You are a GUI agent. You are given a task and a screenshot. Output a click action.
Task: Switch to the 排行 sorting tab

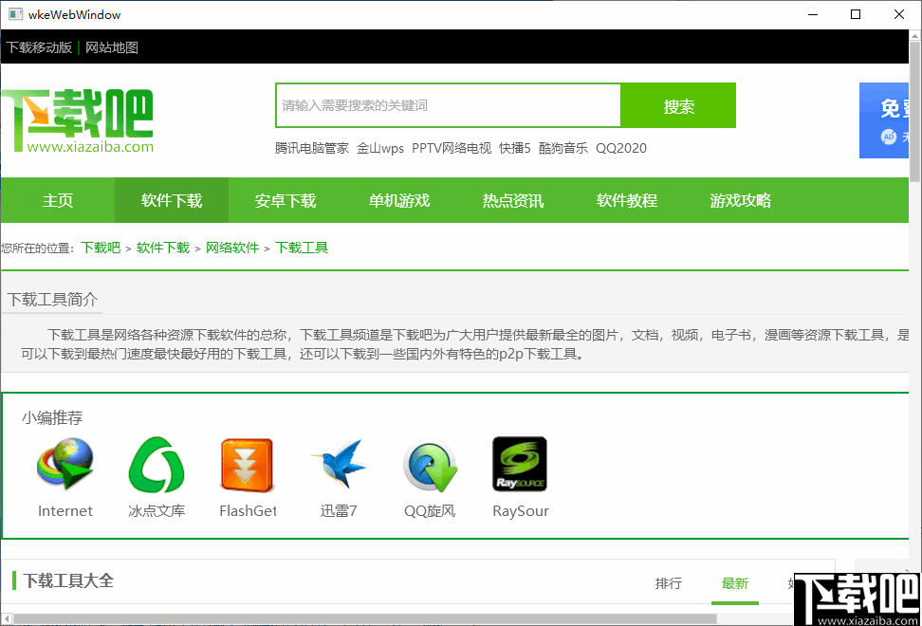669,583
